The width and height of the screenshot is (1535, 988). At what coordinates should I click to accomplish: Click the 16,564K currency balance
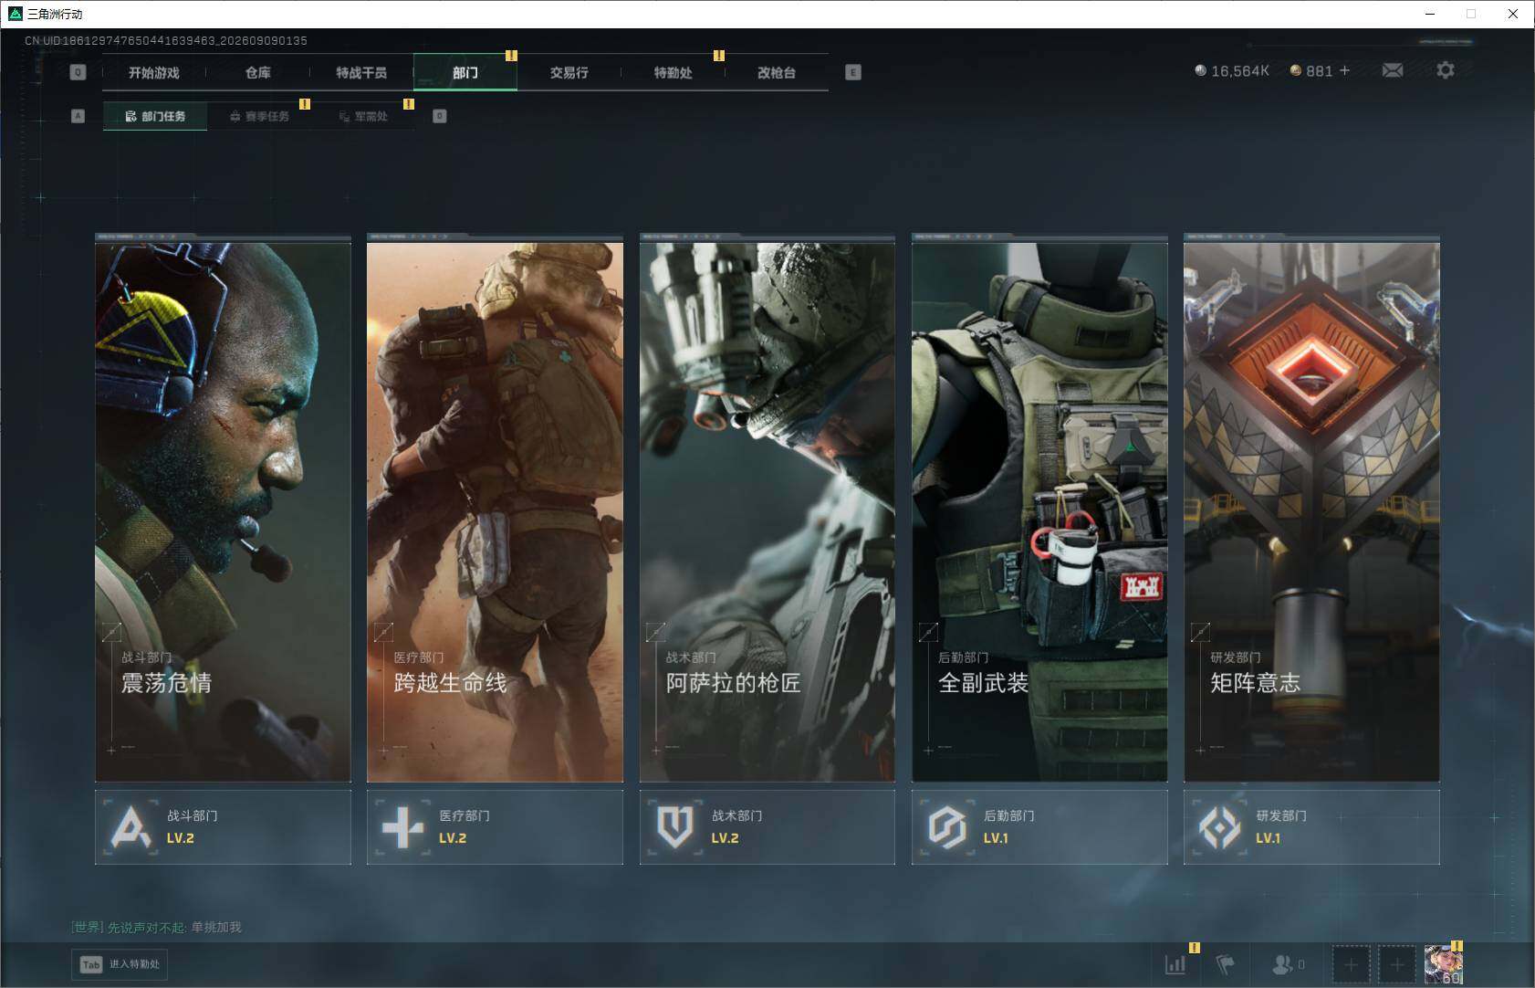point(1232,71)
